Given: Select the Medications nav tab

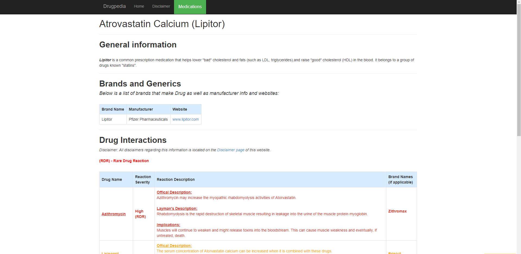Looking at the screenshot, I should pos(190,7).
